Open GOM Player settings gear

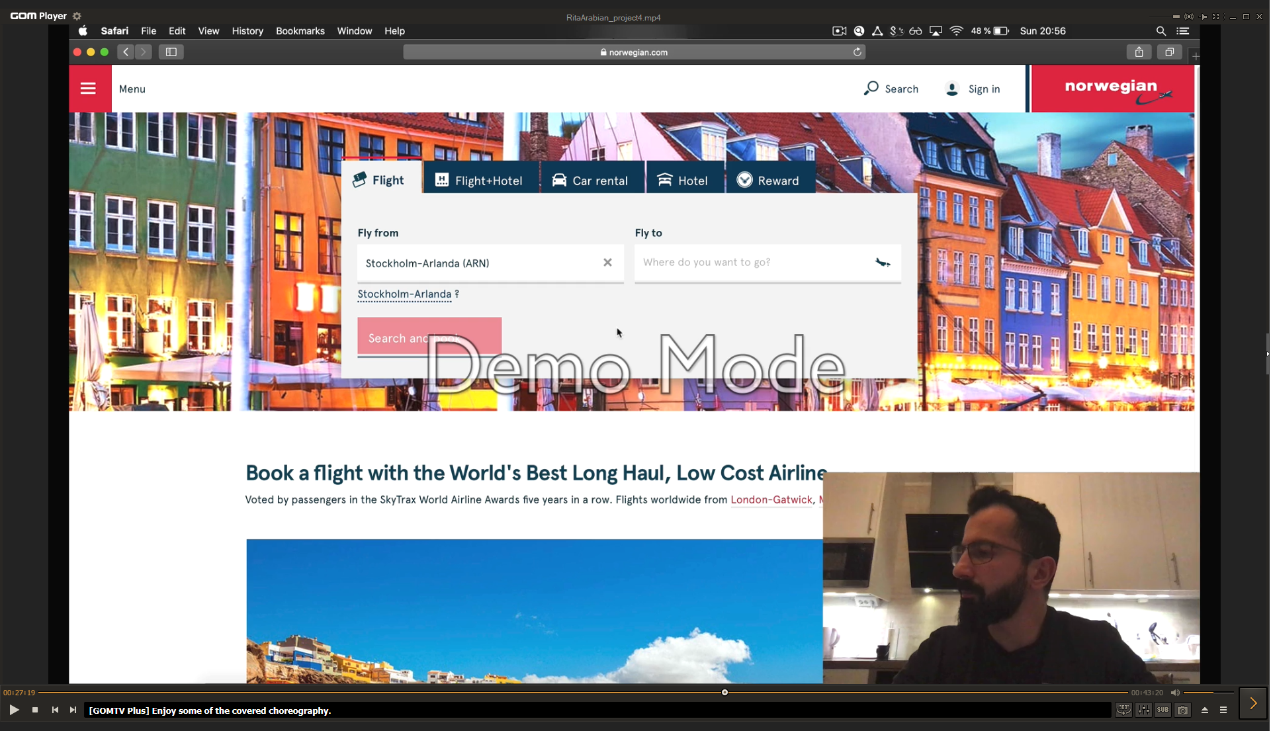(77, 16)
